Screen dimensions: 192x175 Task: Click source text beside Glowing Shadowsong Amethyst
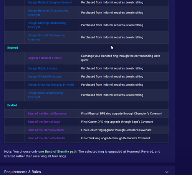[112, 25]
